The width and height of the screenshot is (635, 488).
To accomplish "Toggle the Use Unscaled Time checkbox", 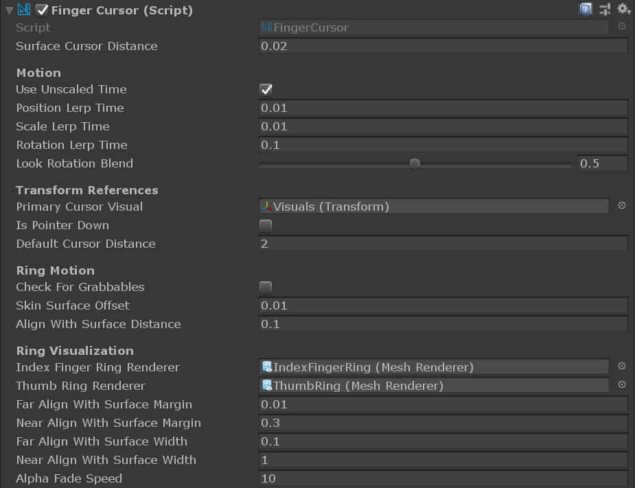I will pyautogui.click(x=264, y=89).
